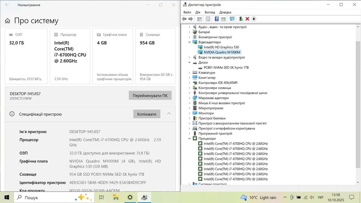Image resolution: width=361 pixels, height=203 pixels.
Task: Expand the Мережеві адаптери node
Action: [x=190, y=98]
